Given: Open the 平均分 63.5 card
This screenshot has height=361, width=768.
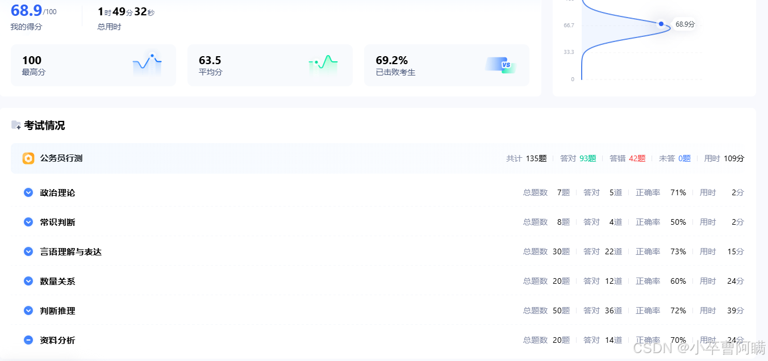Looking at the screenshot, I should 270,65.
